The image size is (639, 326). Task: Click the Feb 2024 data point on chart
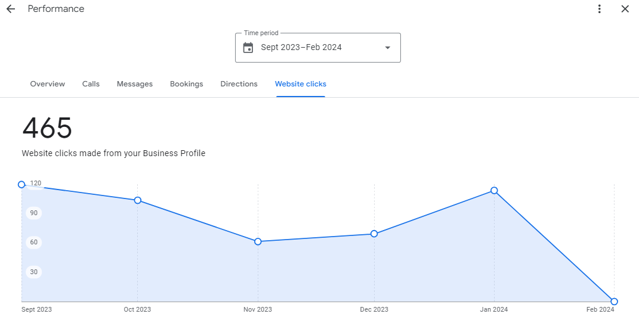tap(614, 302)
